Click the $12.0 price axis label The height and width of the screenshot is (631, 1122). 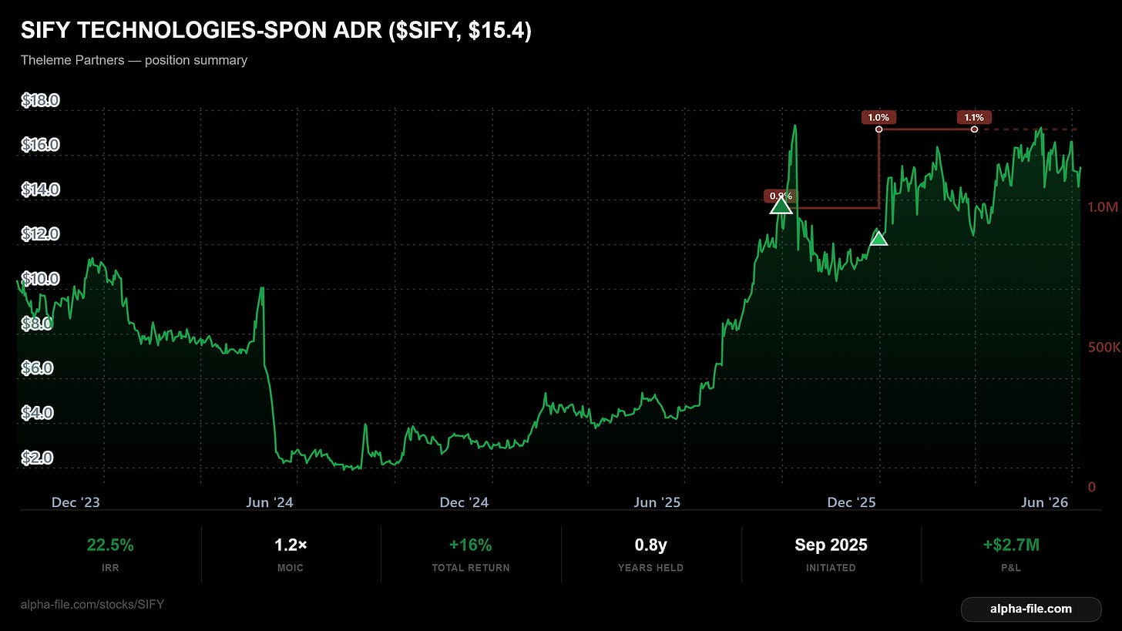click(41, 234)
